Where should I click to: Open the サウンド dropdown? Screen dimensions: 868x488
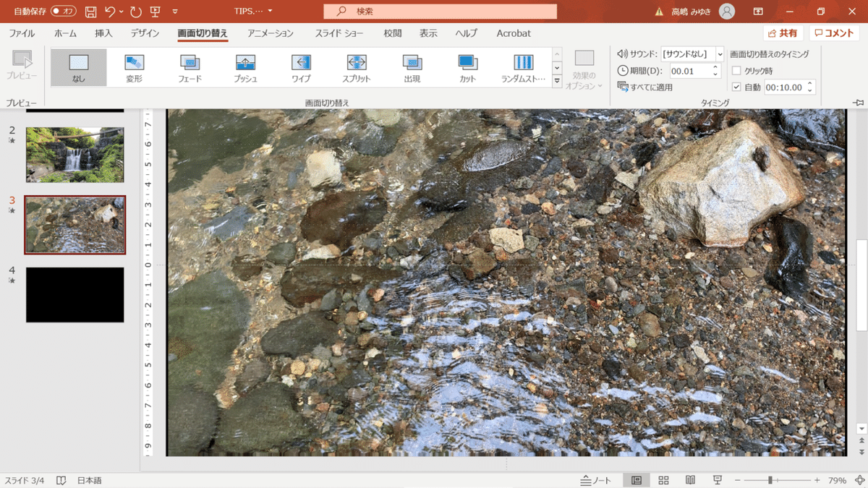coord(720,54)
